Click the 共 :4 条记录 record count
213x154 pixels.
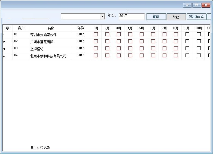(x=40, y=147)
